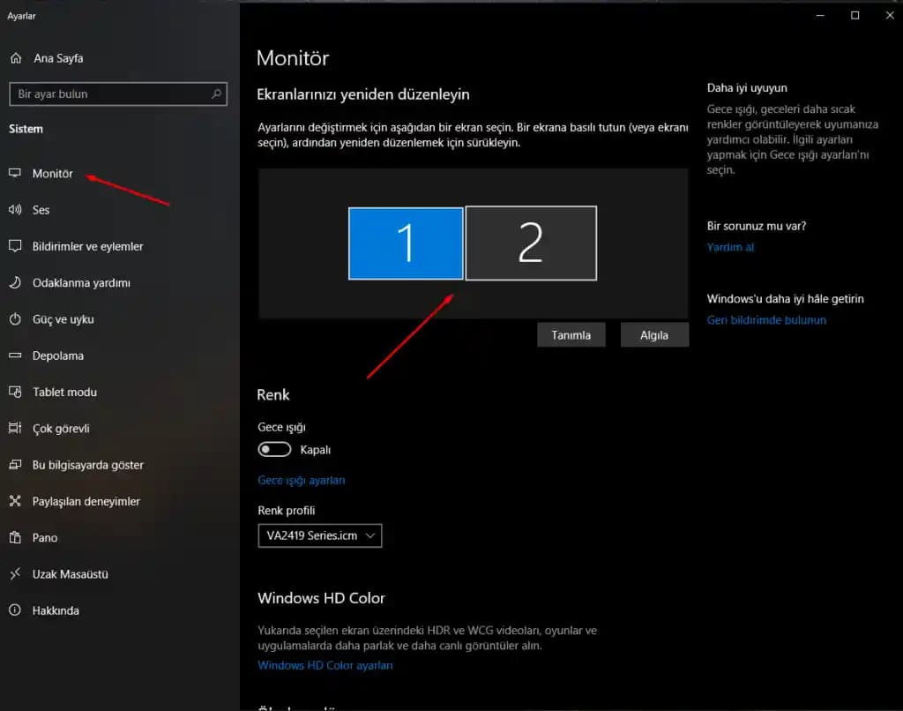The height and width of the screenshot is (711, 903).
Task: Open the Çok görevli settings page
Action: pyautogui.click(x=61, y=429)
